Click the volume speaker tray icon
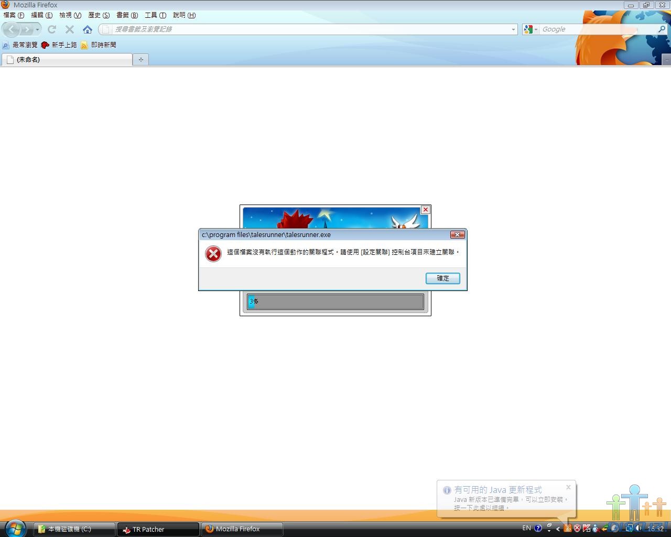This screenshot has width=671, height=537. click(638, 529)
